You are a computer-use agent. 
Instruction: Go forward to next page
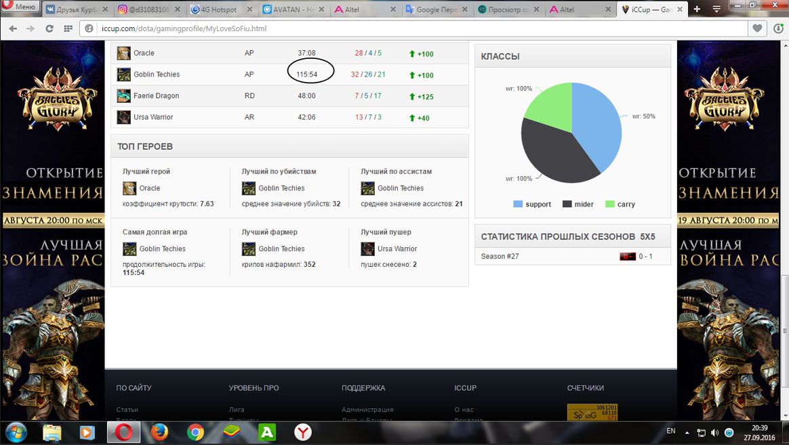pos(31,28)
